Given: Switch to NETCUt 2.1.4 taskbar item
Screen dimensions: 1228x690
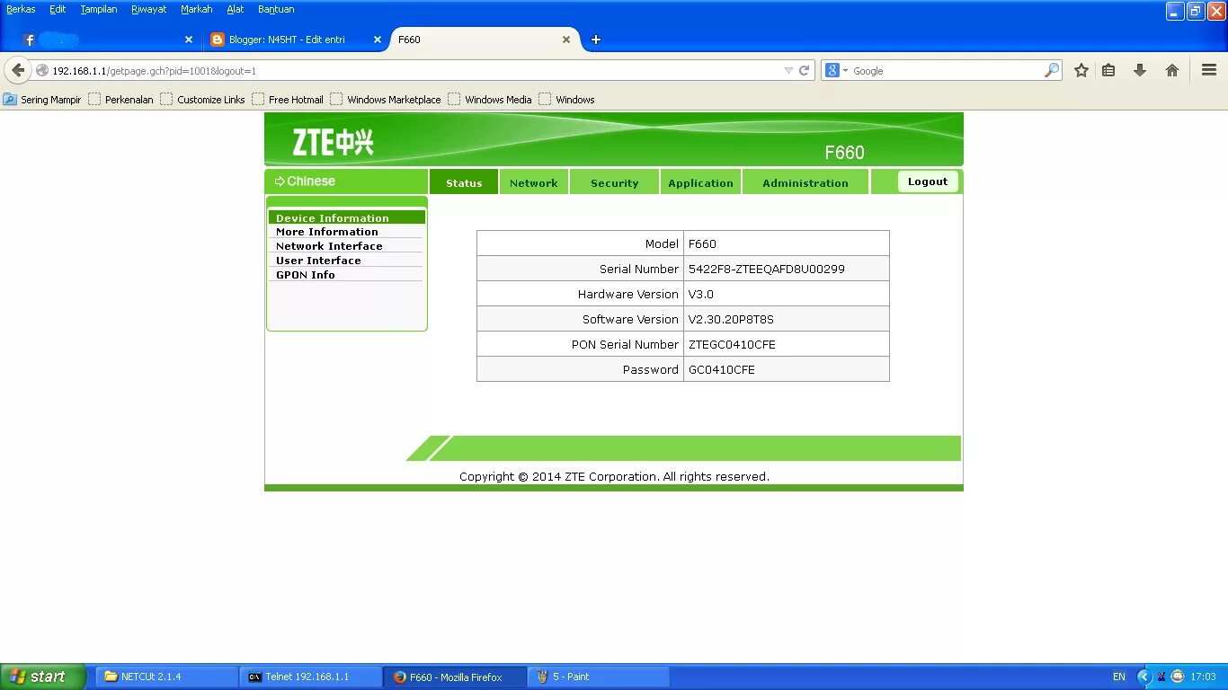Looking at the screenshot, I should 167,677.
